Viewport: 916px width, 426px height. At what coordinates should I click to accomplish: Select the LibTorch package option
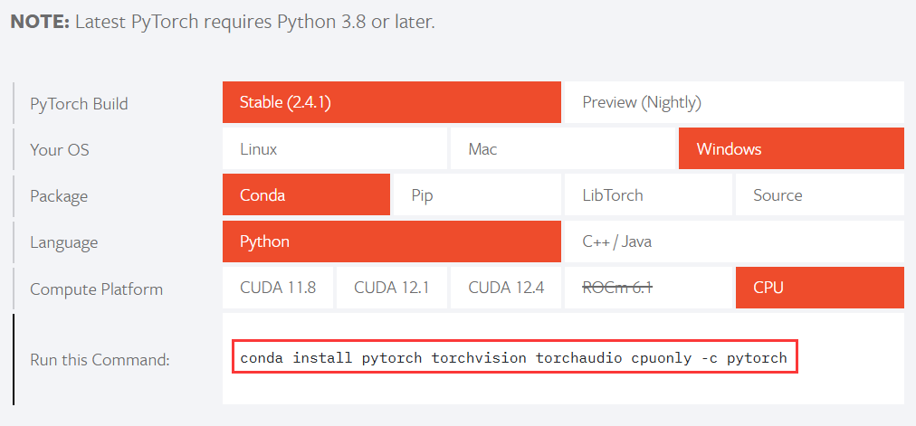click(648, 195)
